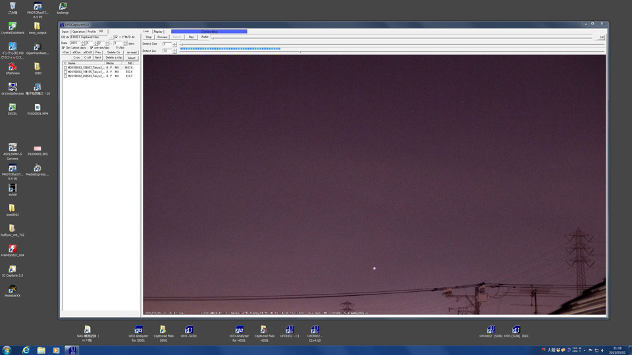This screenshot has height=355, width=632.
Task: Increase the Date year stepper
Action: [x=83, y=42]
